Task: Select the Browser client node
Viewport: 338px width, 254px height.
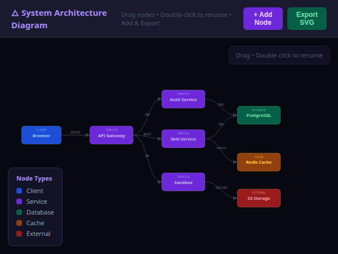Action: (x=41, y=135)
